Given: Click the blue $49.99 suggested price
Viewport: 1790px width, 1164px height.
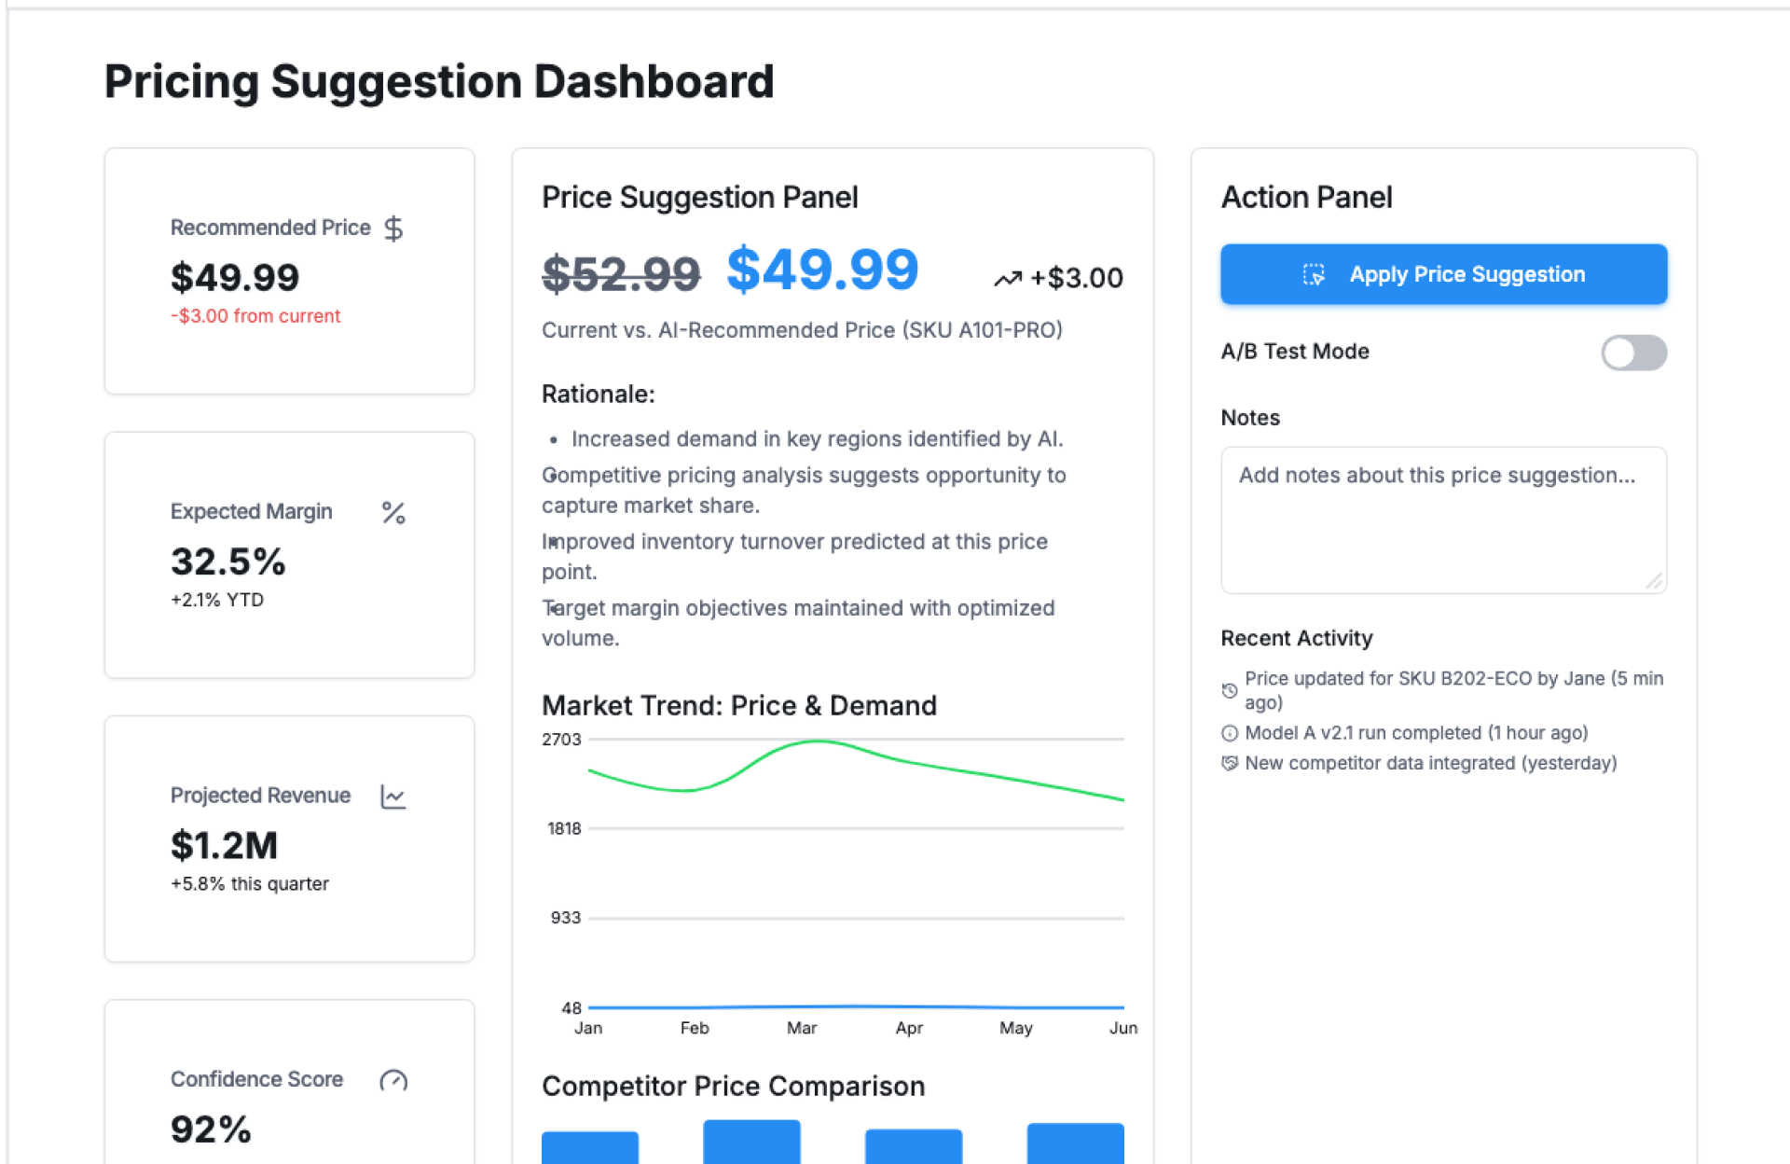Looking at the screenshot, I should tap(822, 270).
